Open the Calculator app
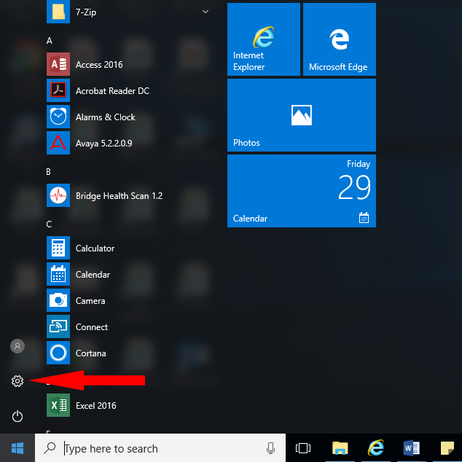462x462 pixels. coord(95,248)
